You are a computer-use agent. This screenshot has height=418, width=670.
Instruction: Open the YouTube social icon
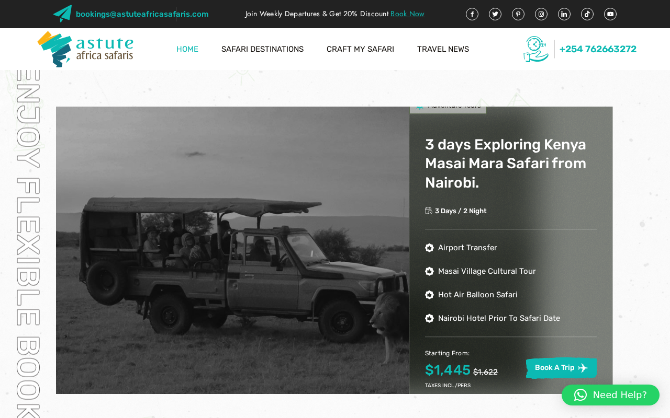pos(610,14)
